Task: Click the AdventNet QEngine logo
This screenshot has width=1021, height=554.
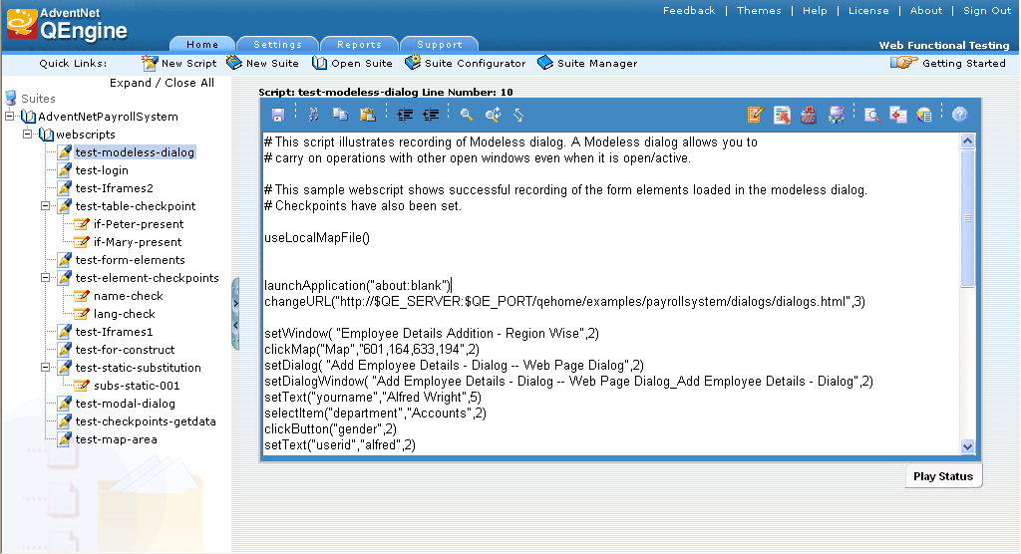Action: point(67,24)
